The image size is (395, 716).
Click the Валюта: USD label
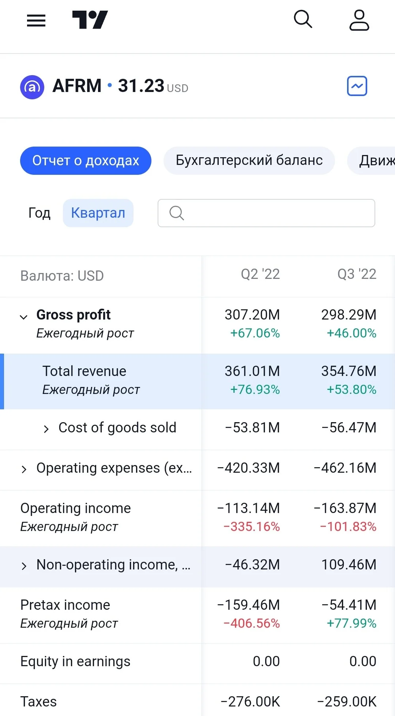(x=62, y=276)
